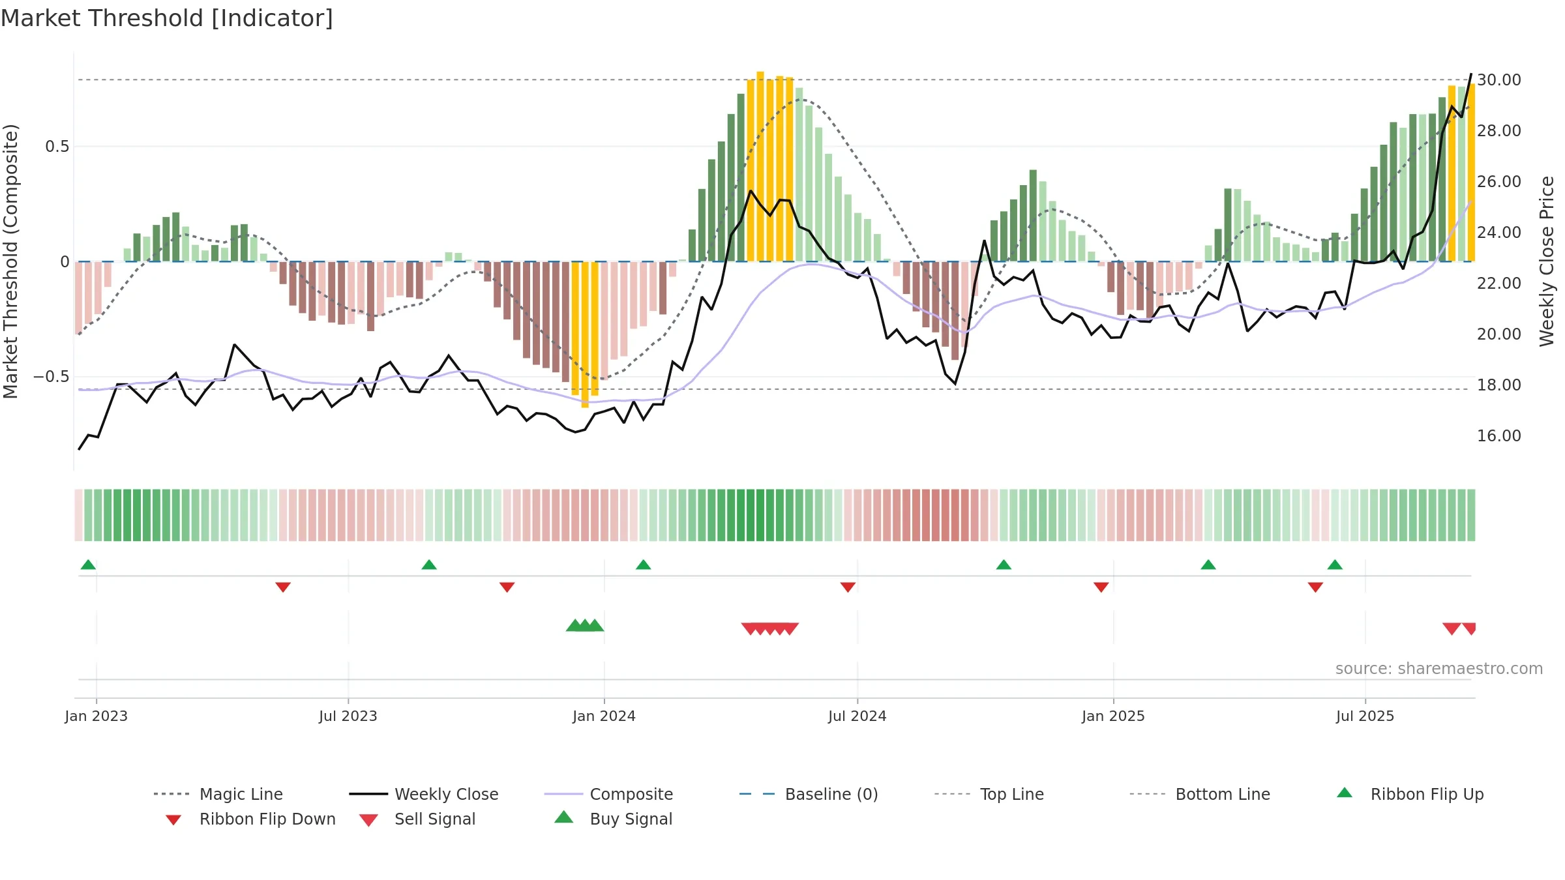
Task: Click the Ribbon Flip Down marker before Jan 2025
Action: point(1101,587)
